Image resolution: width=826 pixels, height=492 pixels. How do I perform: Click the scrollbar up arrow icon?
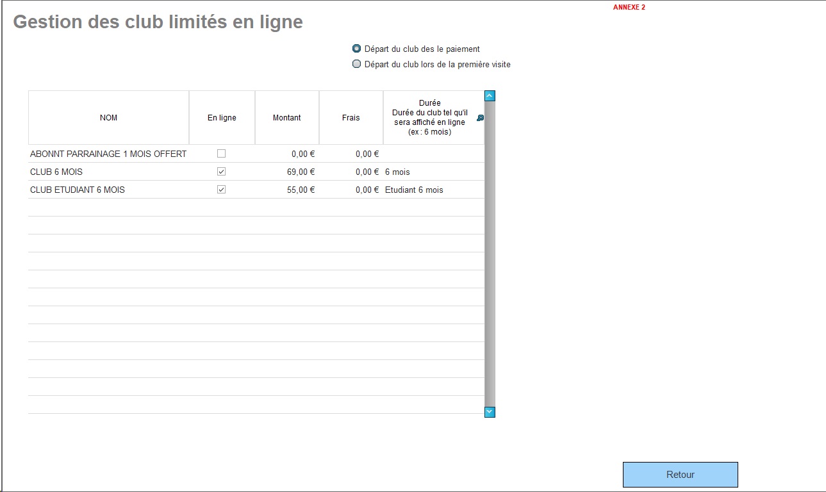(x=490, y=95)
